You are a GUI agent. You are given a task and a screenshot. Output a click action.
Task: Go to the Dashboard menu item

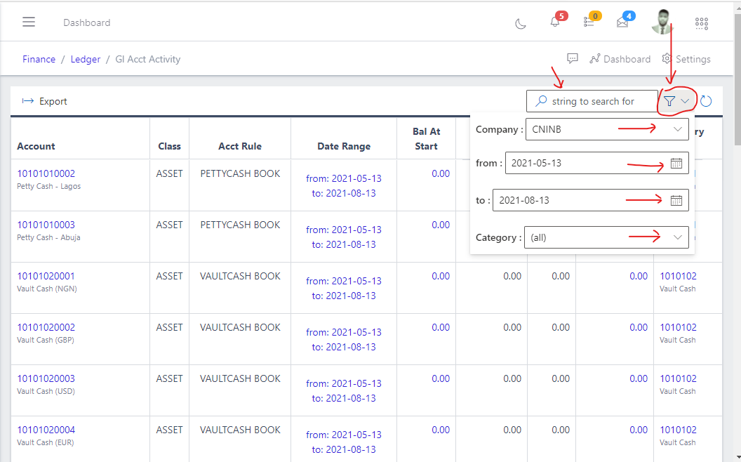tap(620, 58)
